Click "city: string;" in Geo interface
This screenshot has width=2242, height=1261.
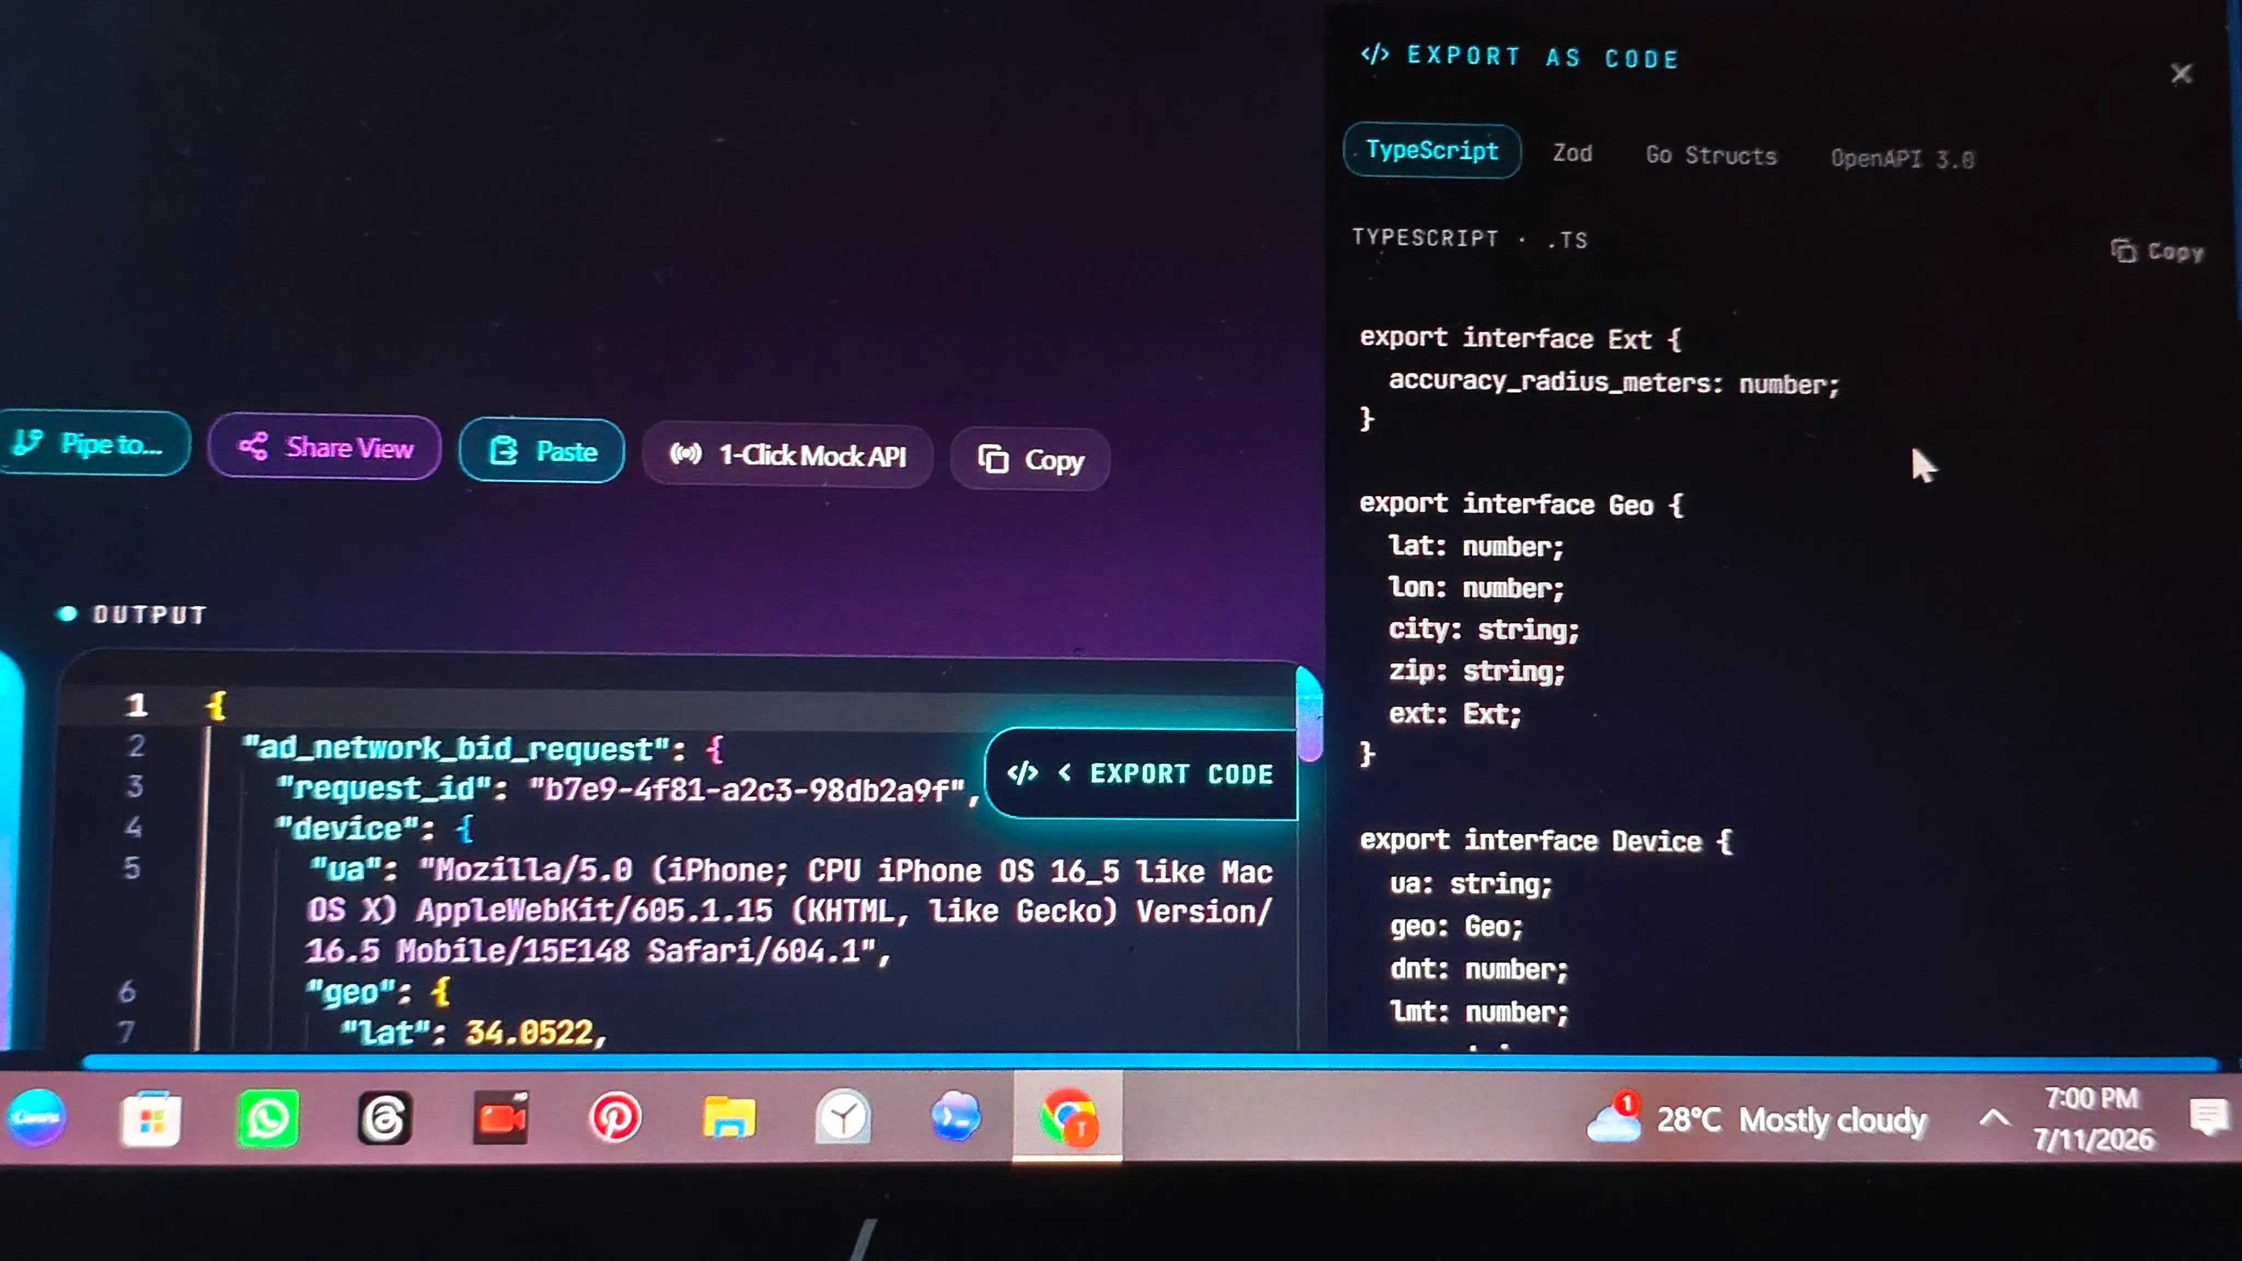(1484, 629)
